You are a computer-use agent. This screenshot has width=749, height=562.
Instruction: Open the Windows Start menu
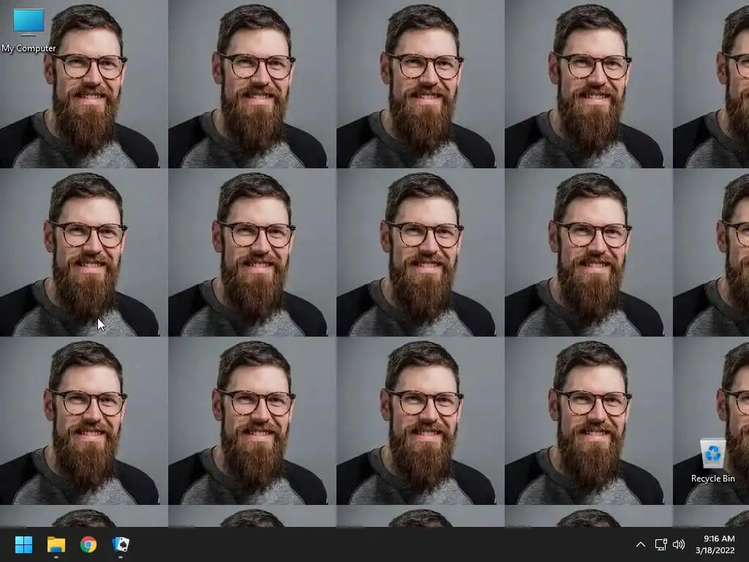[x=23, y=544]
